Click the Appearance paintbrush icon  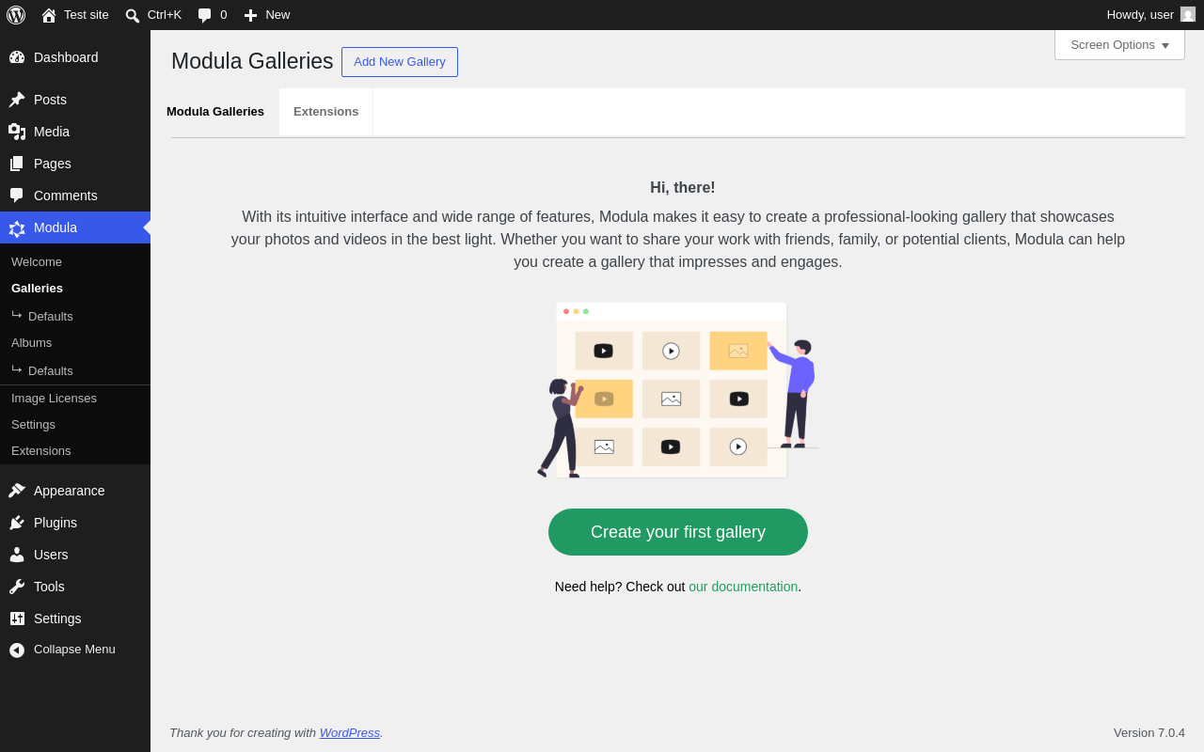17,491
